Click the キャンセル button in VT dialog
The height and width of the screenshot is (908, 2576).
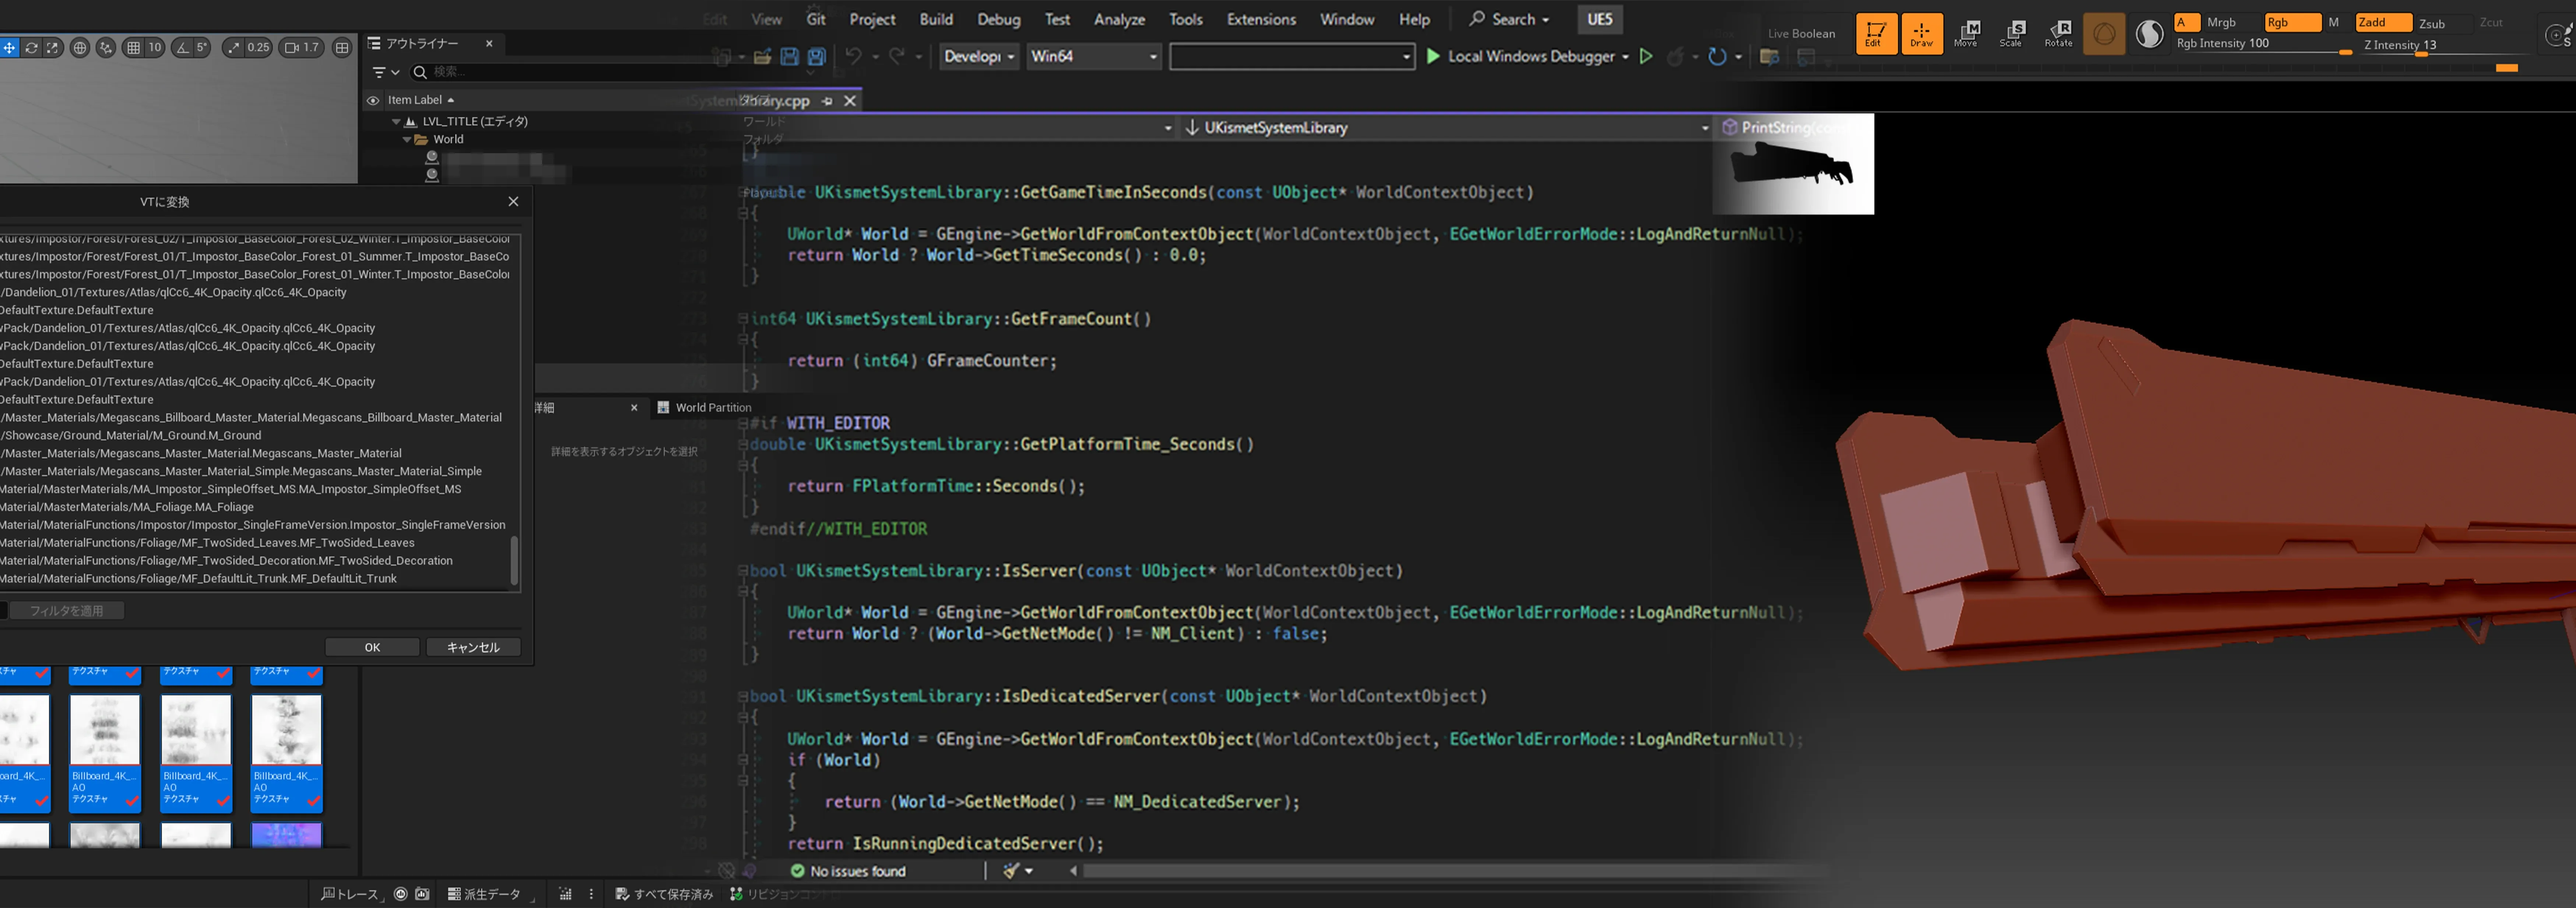tap(473, 647)
